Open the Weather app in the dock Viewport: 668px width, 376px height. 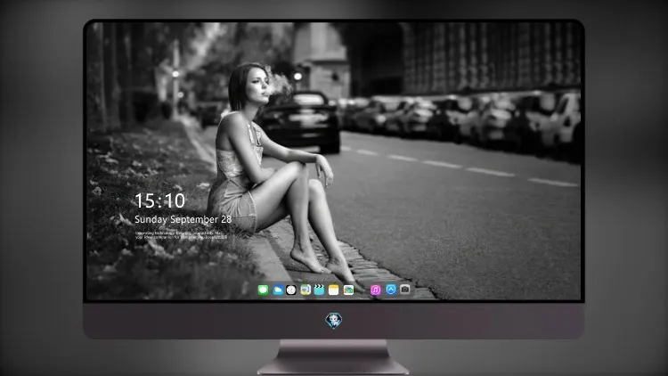click(277, 290)
